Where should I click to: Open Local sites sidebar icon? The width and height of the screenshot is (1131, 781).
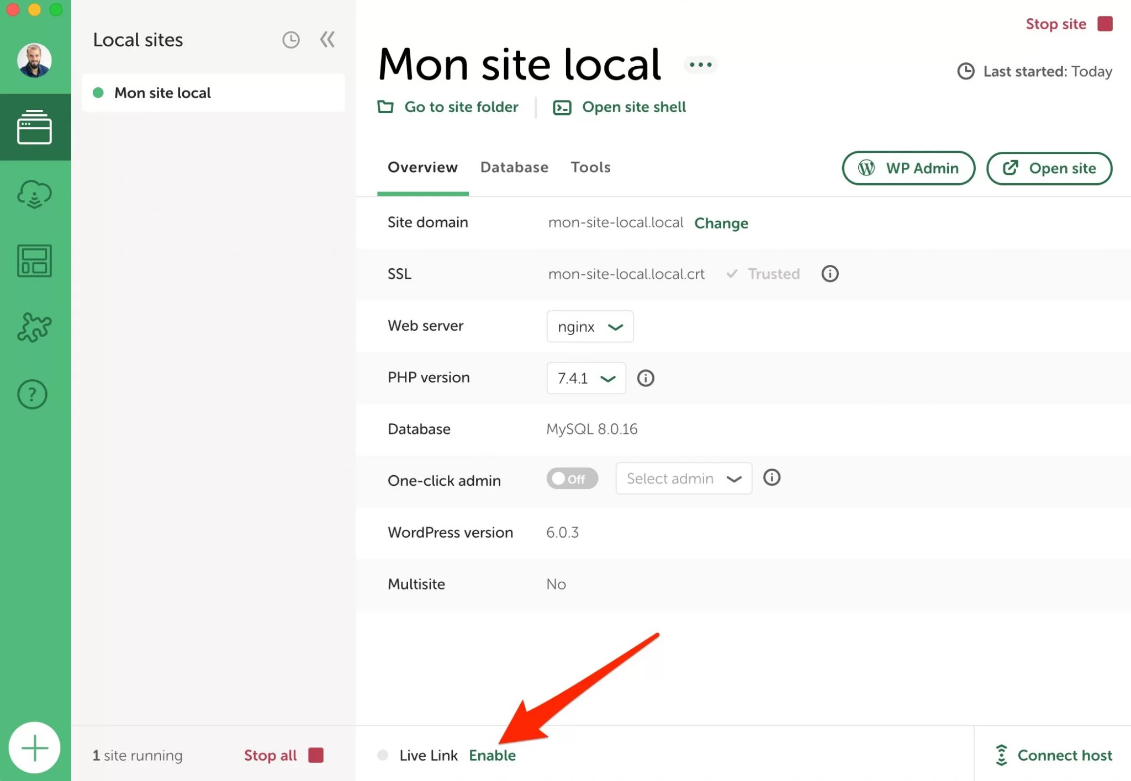tap(34, 127)
